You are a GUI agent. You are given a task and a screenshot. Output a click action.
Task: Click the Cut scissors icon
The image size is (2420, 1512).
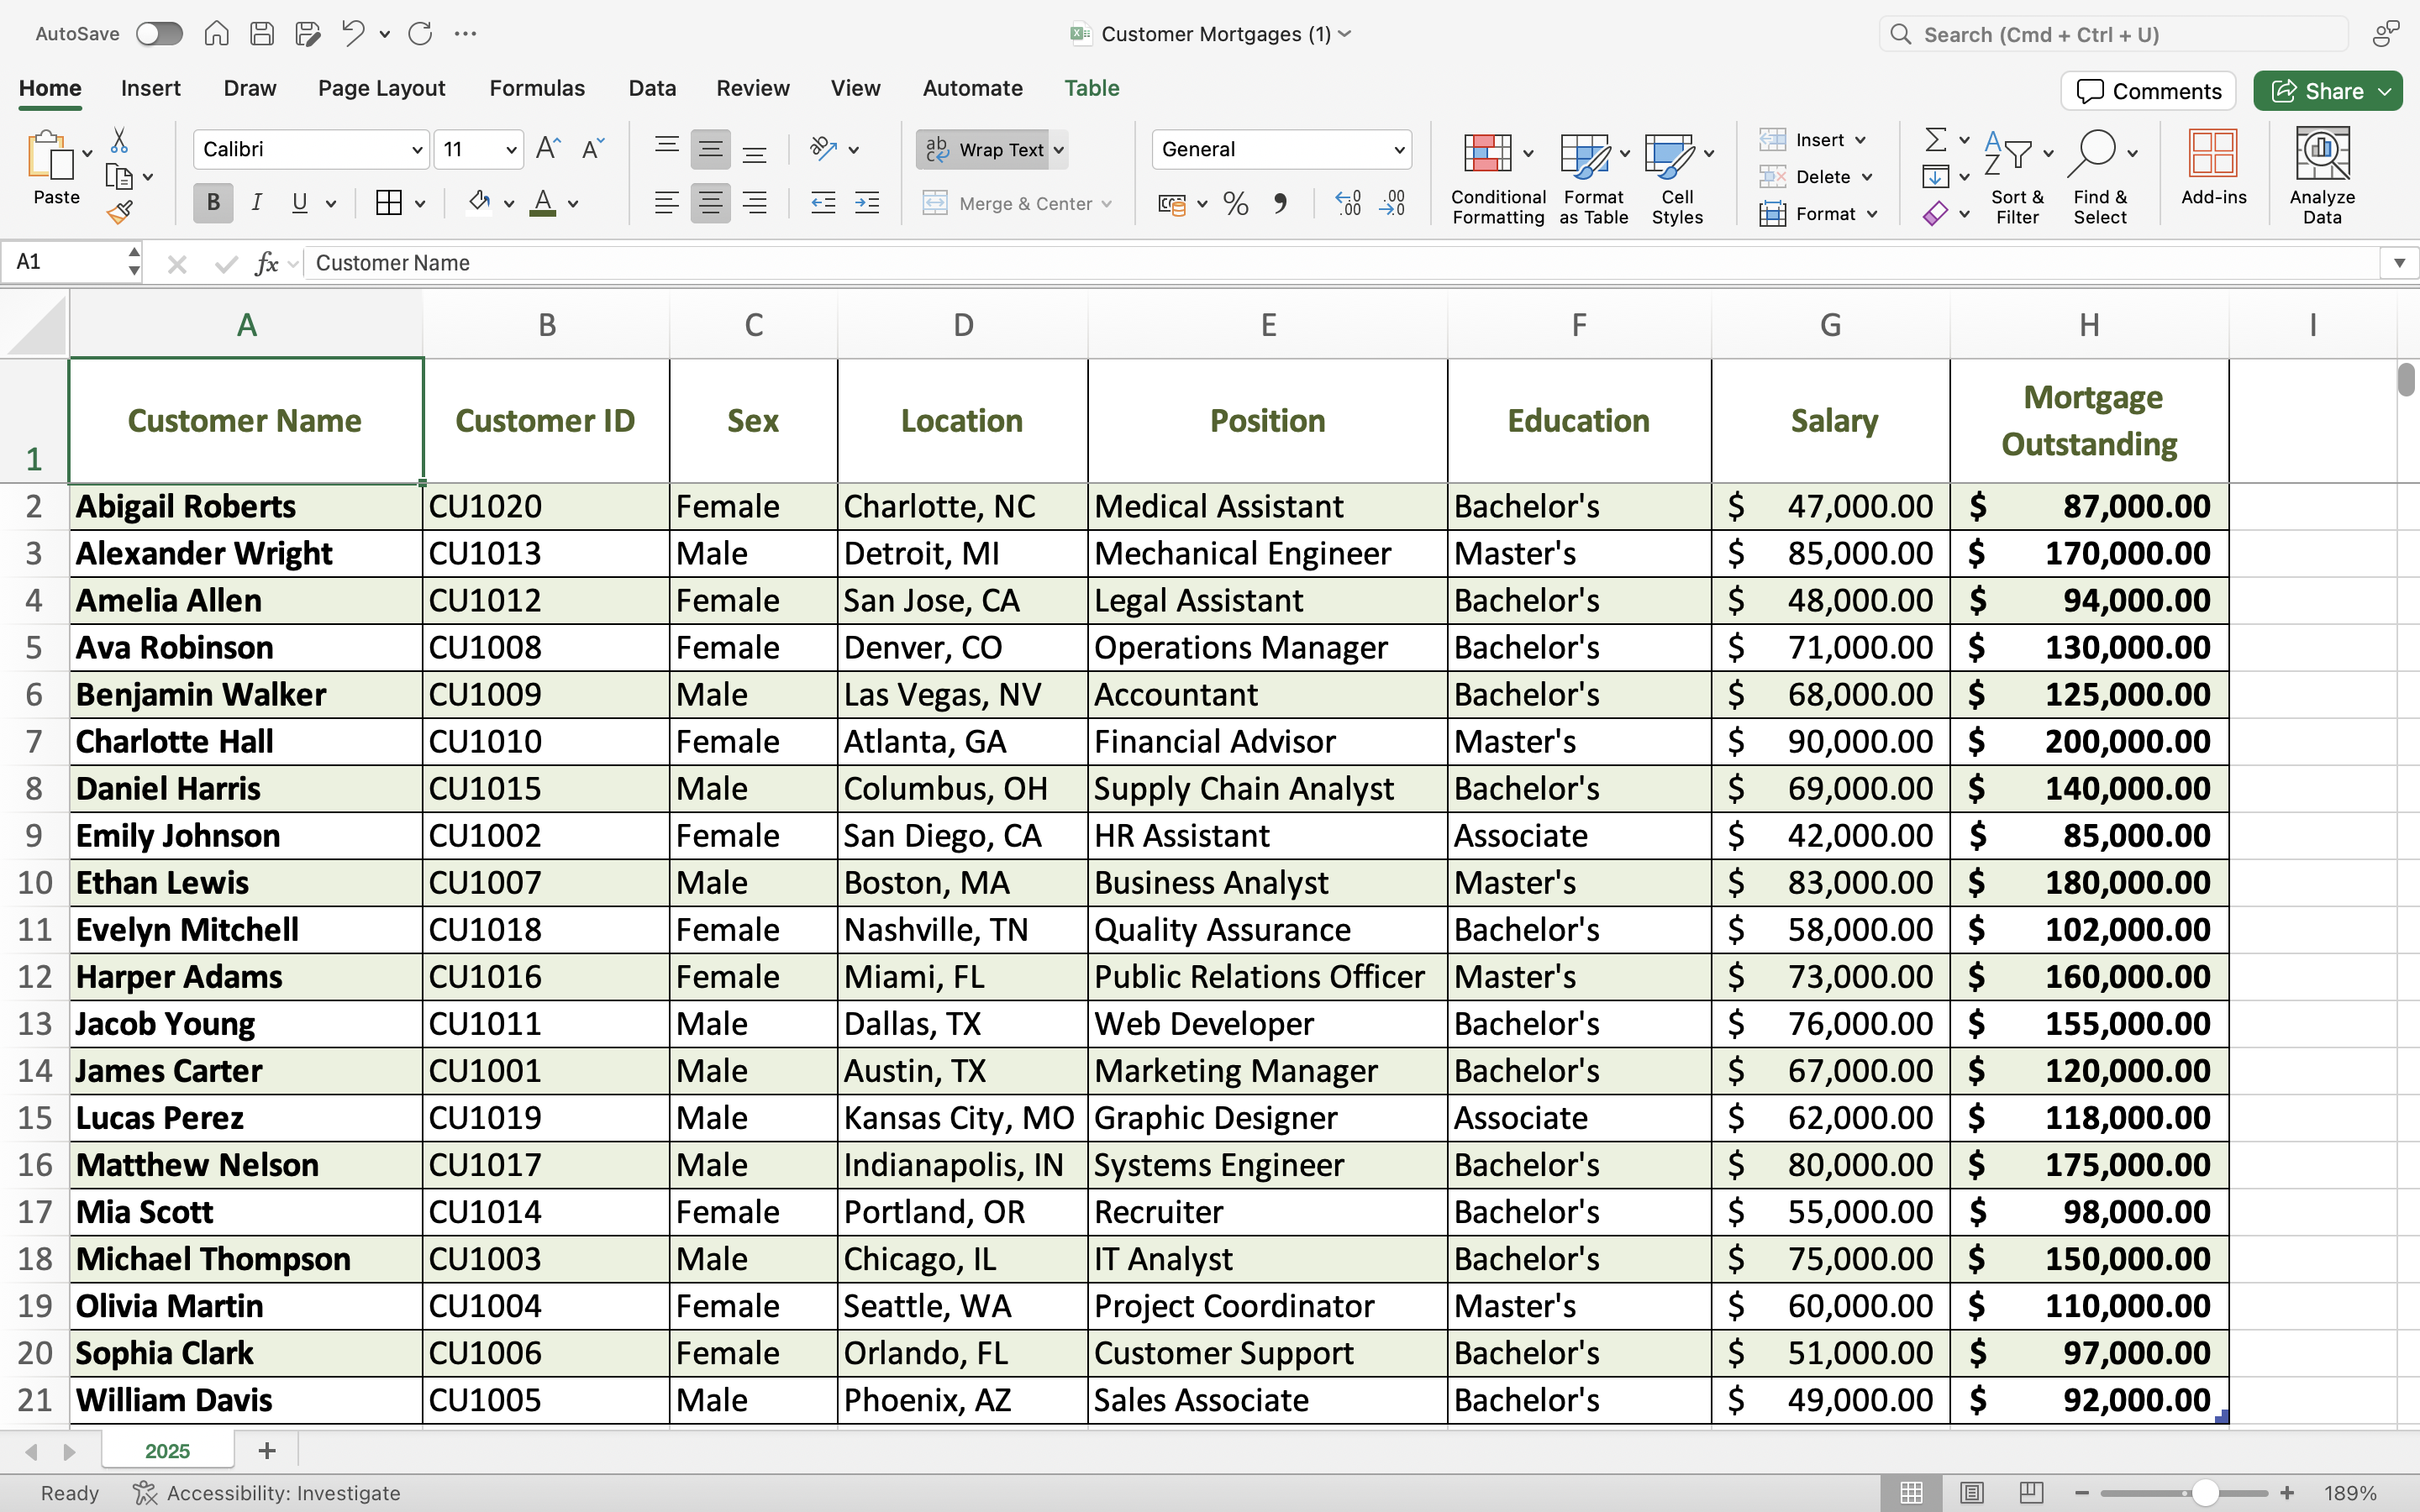coord(119,140)
